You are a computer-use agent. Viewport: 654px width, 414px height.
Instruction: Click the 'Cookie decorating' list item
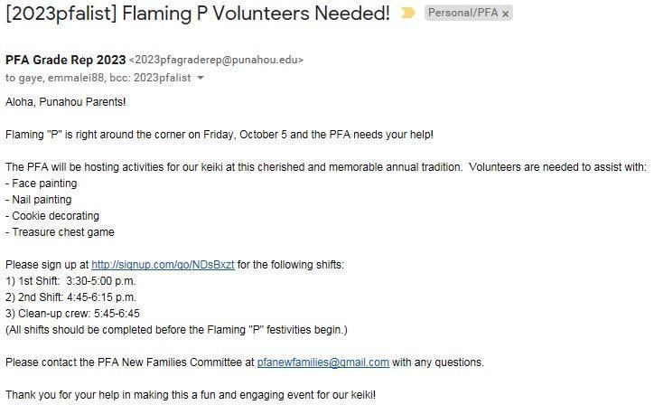54,216
